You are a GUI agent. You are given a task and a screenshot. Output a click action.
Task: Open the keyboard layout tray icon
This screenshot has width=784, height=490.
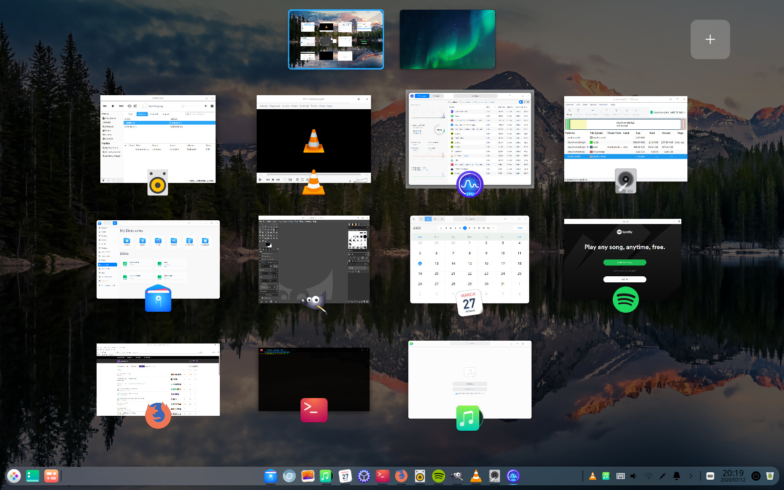click(621, 476)
